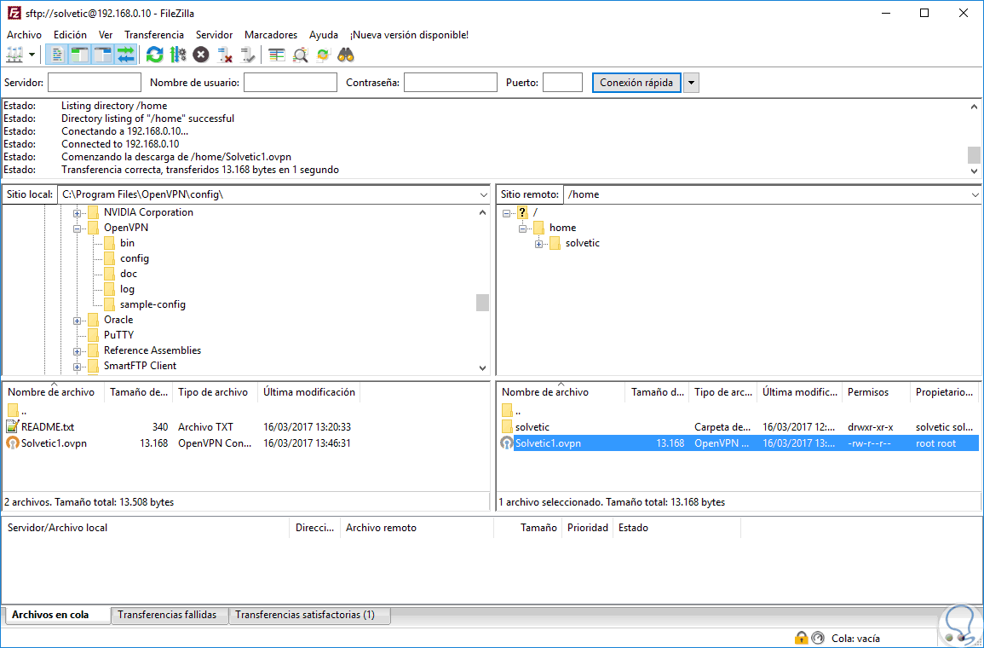Click the lock encryption icon in status bar
The width and height of the screenshot is (984, 648).
point(801,638)
